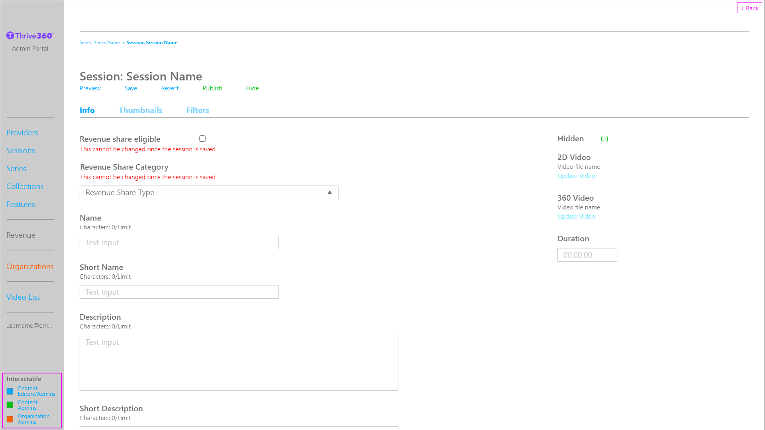Image resolution: width=765 pixels, height=430 pixels.
Task: Click the Duration time input field
Action: (x=587, y=255)
